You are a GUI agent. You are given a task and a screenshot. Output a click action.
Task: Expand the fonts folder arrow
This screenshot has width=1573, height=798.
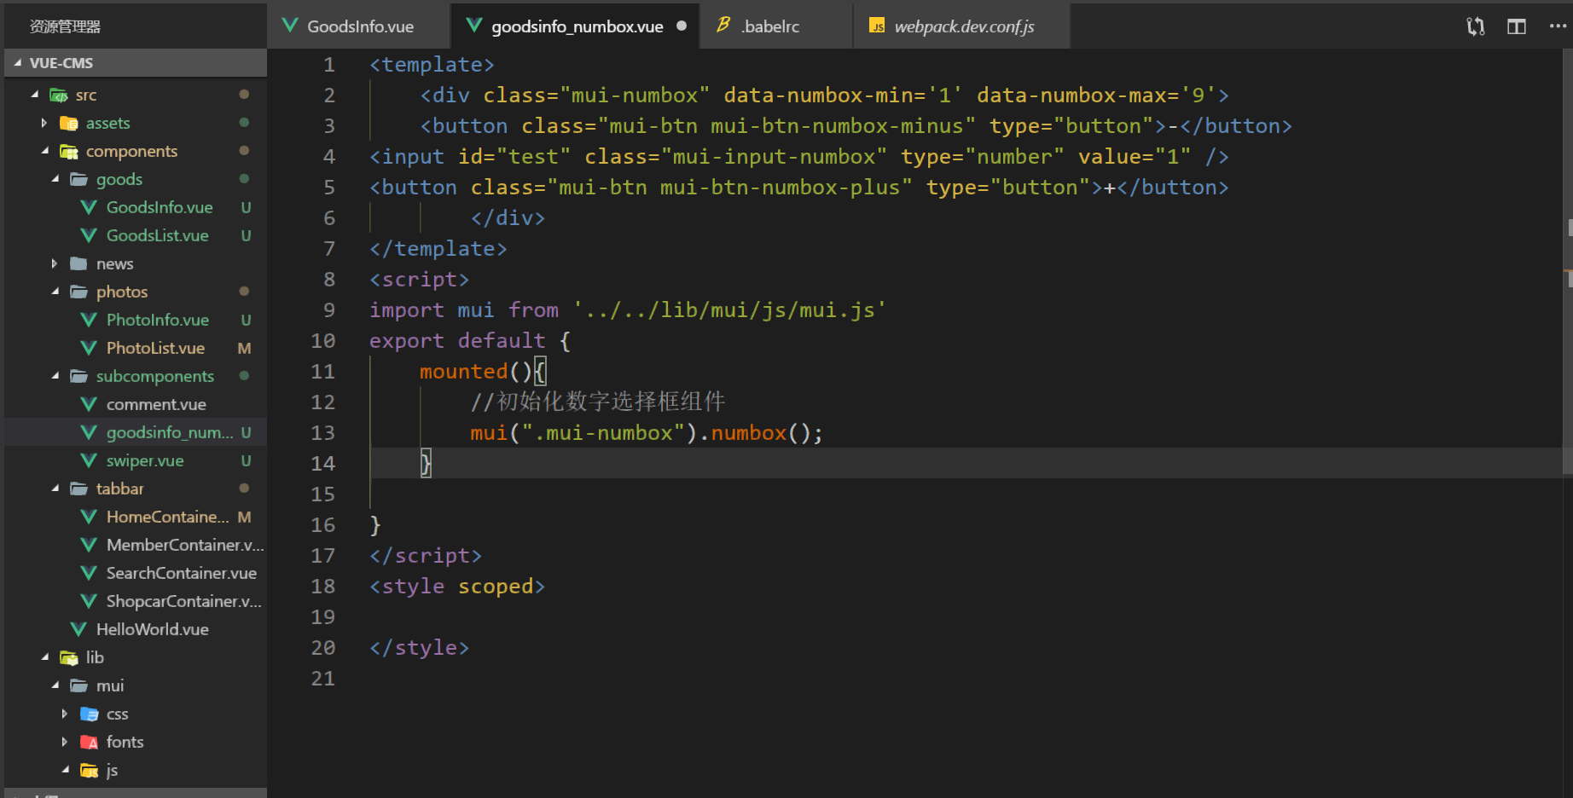(65, 742)
